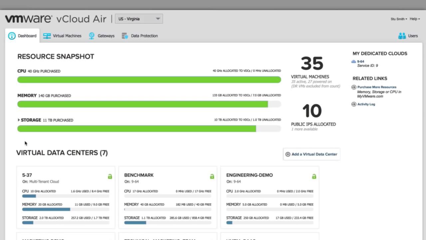Click '17 GB USED / 233.4 GB FREE' text
This screenshot has height=240, width=426.
[295, 218]
